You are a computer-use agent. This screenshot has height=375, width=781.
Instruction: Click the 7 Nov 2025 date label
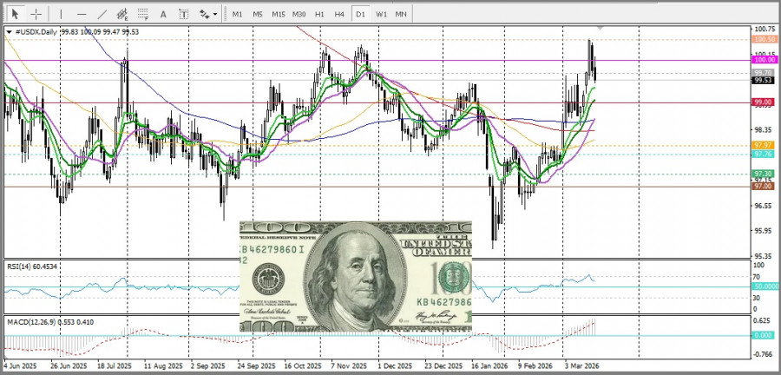click(349, 365)
